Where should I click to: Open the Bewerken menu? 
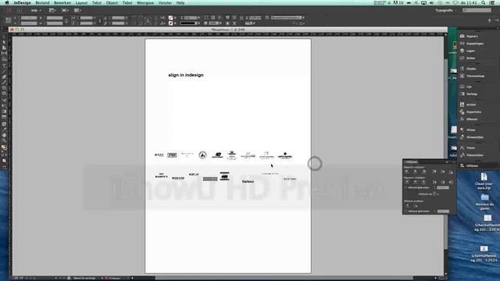point(62,2)
